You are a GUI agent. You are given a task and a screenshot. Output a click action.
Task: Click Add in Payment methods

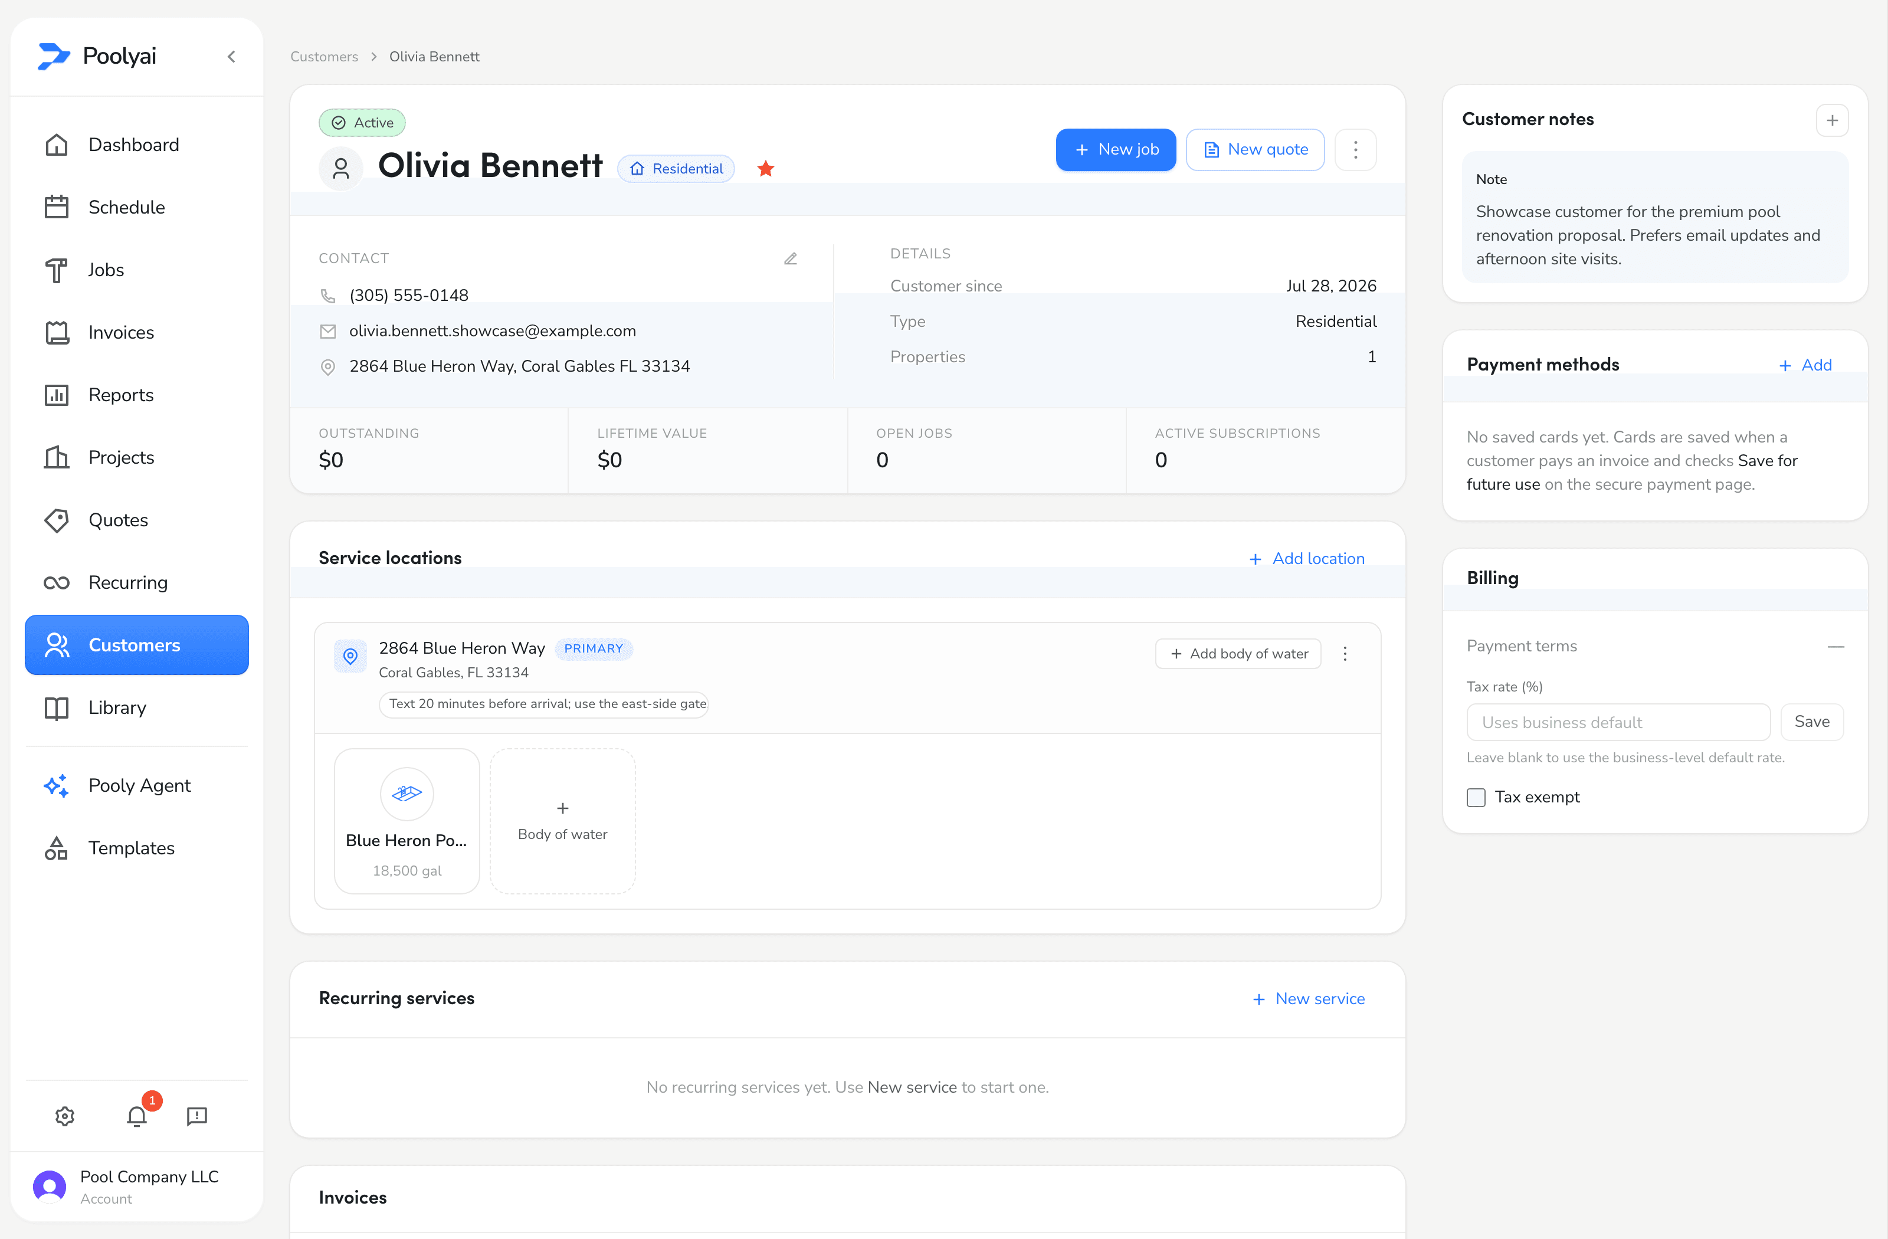point(1805,365)
